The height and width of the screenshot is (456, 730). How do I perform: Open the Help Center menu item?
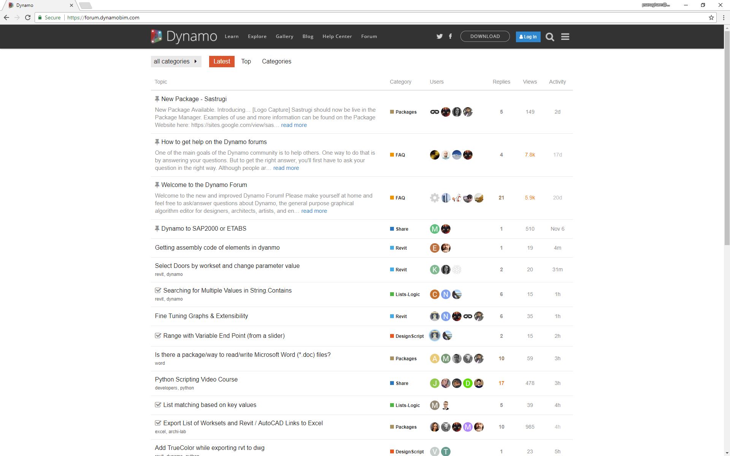click(337, 36)
